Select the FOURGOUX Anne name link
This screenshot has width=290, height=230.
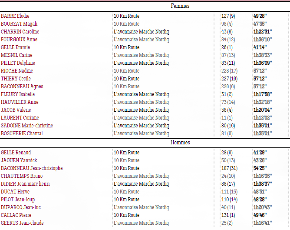point(19,40)
